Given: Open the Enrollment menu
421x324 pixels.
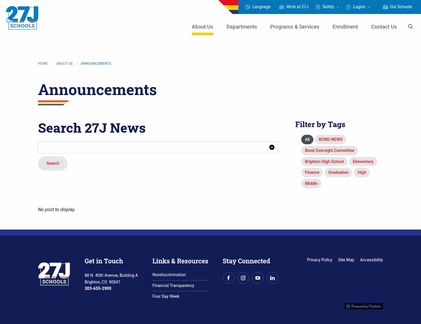Looking at the screenshot, I should 345,27.
